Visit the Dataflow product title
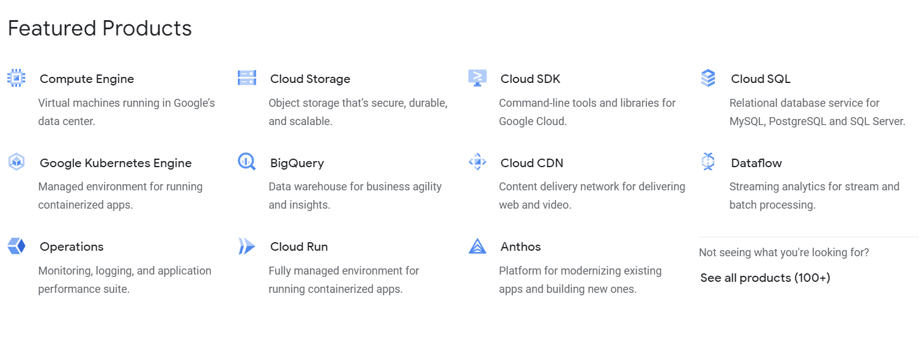The image size is (919, 363). click(756, 163)
